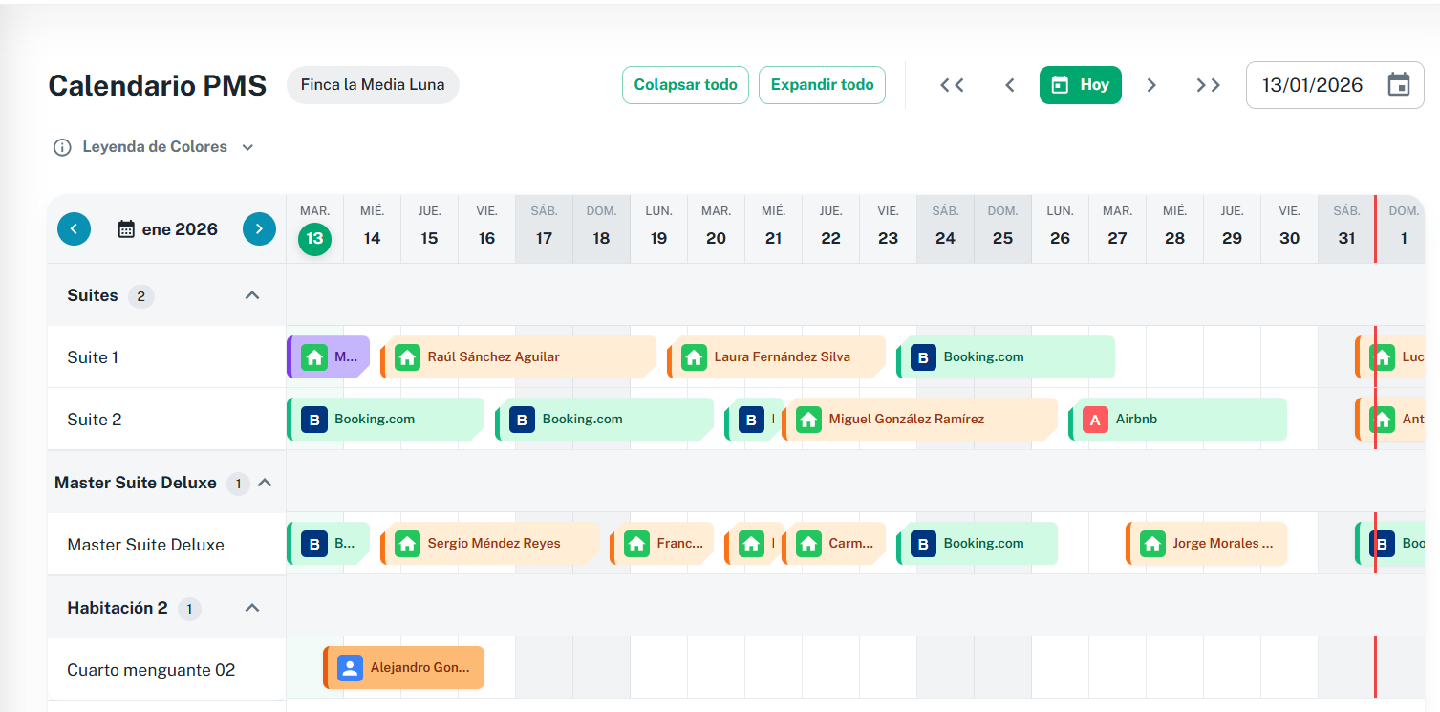Collapse the Master Suite Deluxe group

coord(266,483)
